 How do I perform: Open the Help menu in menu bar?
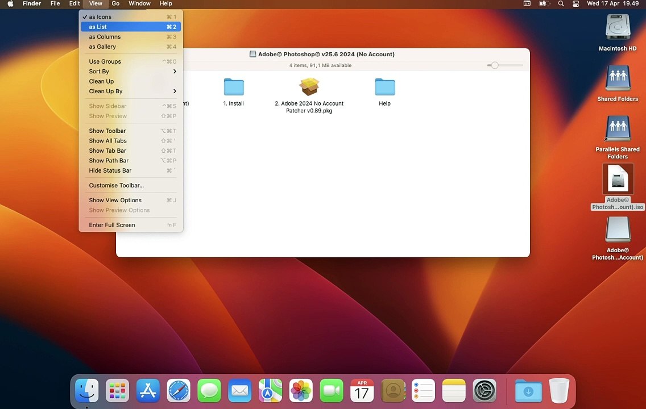coord(165,4)
